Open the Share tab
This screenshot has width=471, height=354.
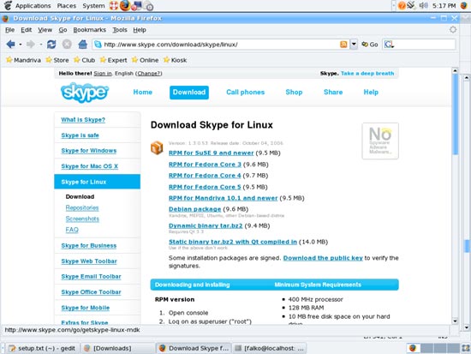[333, 92]
